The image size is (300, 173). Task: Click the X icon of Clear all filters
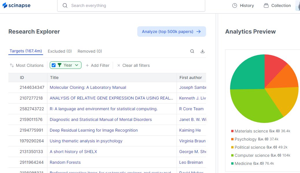118,65
